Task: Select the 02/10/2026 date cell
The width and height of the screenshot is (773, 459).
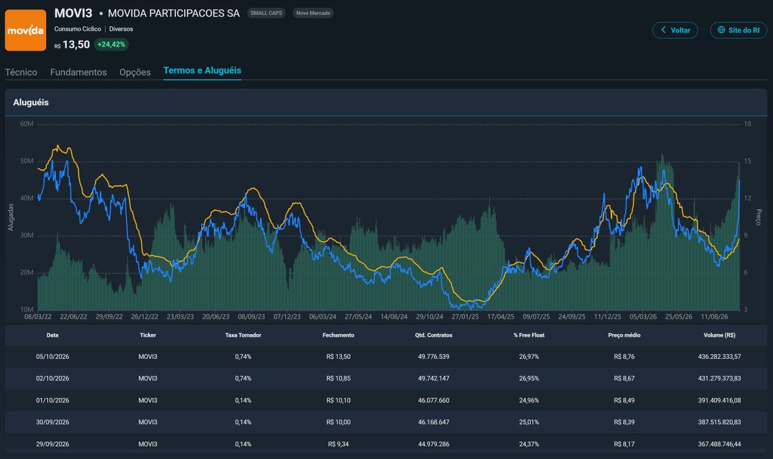Action: click(52, 378)
